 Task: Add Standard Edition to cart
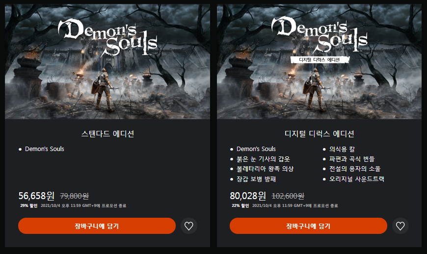97,226
